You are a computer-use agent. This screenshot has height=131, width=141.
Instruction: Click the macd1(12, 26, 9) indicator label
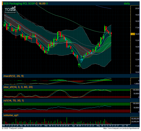pos(13,76)
